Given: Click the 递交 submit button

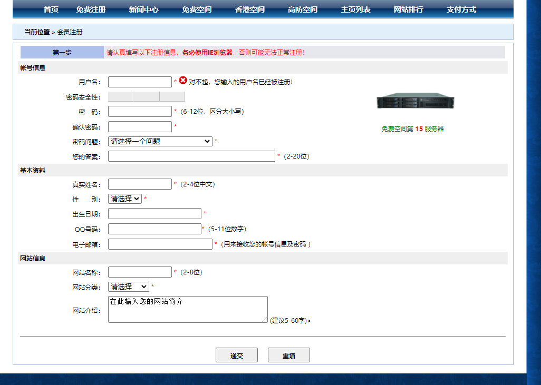Looking at the screenshot, I should pos(236,354).
